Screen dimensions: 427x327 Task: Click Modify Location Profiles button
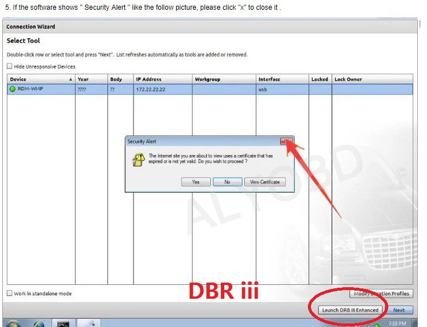pos(381,294)
